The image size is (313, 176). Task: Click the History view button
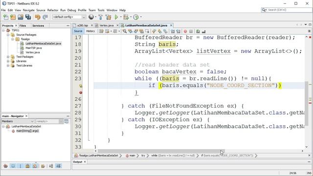tap(90, 31)
